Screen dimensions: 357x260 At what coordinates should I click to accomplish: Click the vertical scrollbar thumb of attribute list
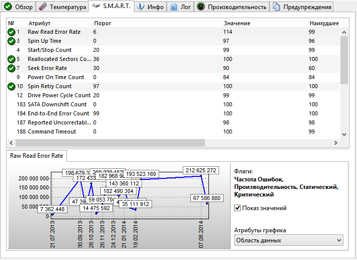(344, 60)
